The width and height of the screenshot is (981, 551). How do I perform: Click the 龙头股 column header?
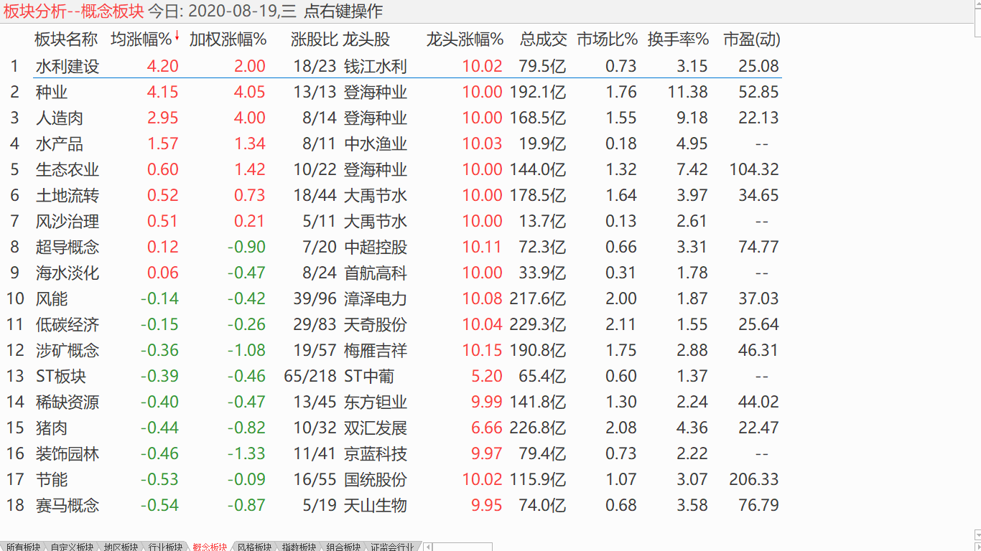pos(367,39)
